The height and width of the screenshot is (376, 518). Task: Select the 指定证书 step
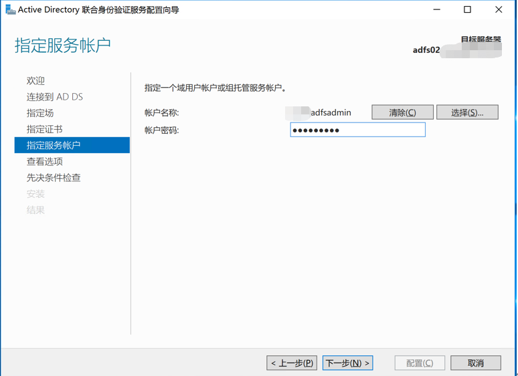pos(44,129)
